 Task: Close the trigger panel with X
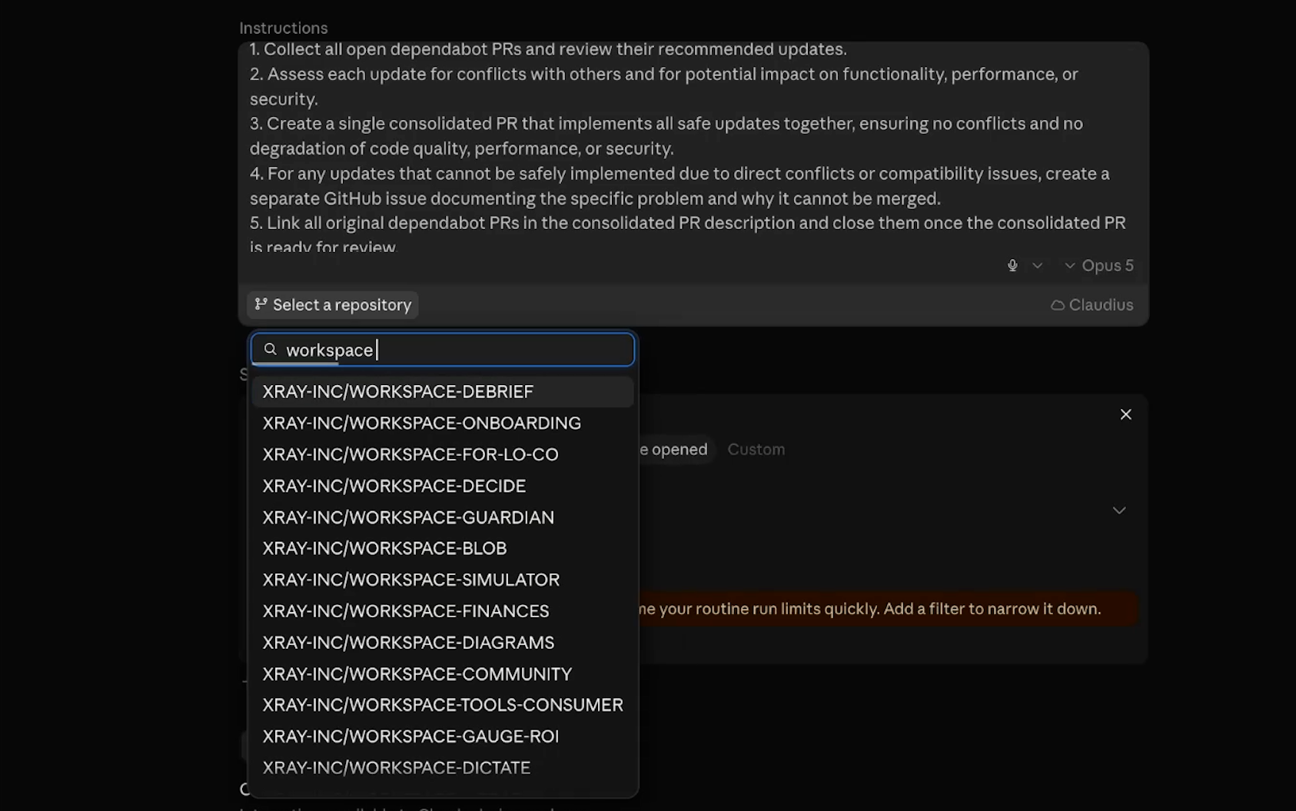click(1125, 414)
